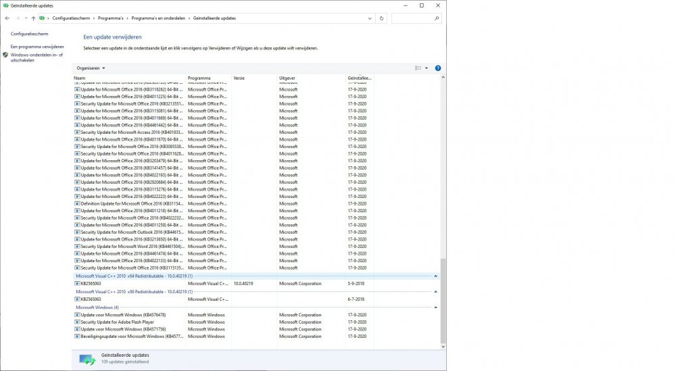Viewport: 676px width, 371px height.
Task: Click the back navigation arrow
Action: pyautogui.click(x=7, y=18)
